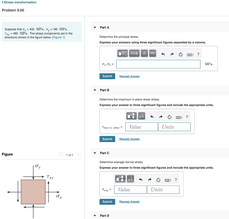Image resolution: width=229 pixels, height=219 pixels.
Task: Open the Figure 1 link
Action: pos(58,37)
